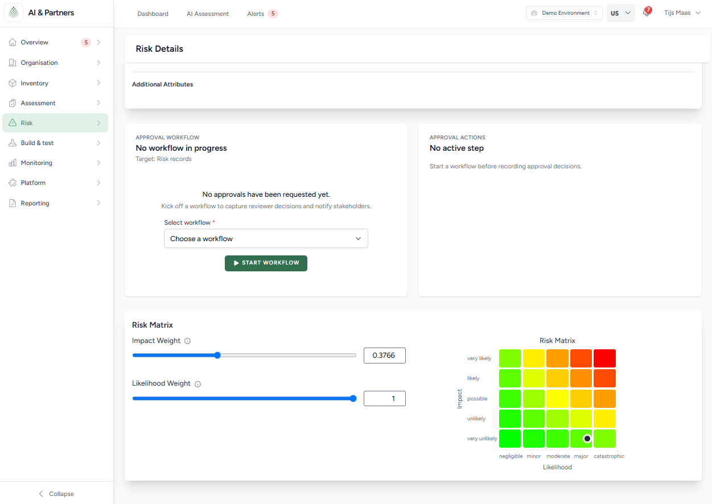Open the US region dropdown
712x504 pixels.
620,13
